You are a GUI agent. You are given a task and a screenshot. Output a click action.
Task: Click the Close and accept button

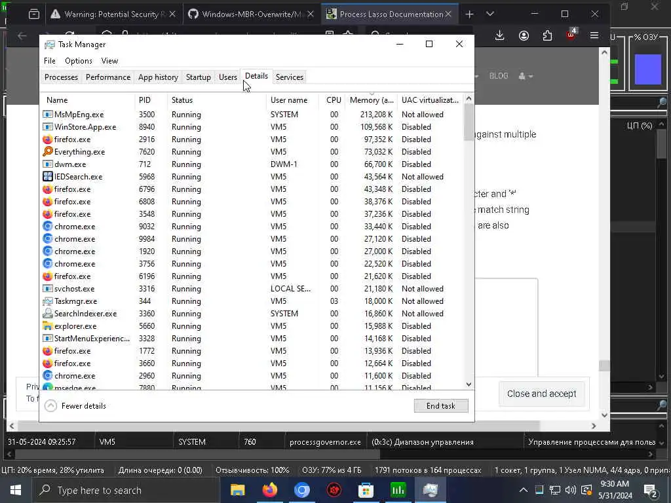coord(541,394)
